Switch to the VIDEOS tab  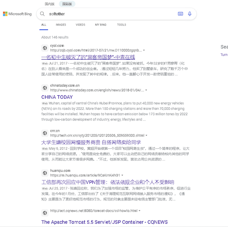(81, 25)
